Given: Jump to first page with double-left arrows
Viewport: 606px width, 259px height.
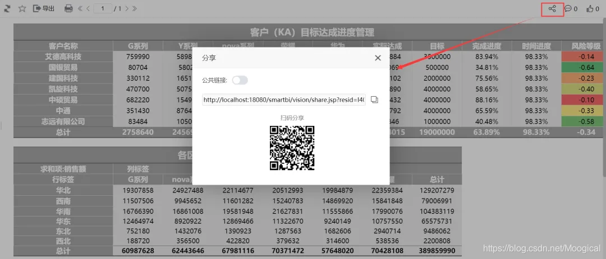Looking at the screenshot, I should tap(80, 8).
